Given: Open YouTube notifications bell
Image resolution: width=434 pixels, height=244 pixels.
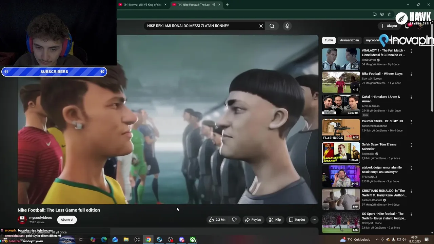Looking at the screenshot, I should tap(407, 26).
